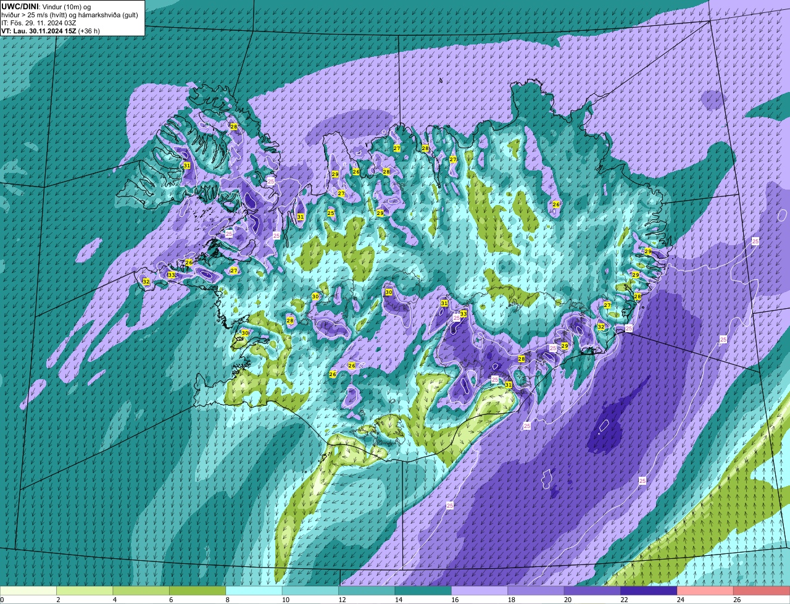Screen dimensions: 790x604
Task: Click the yellow 26 gust label in northeast highlands
Action: point(556,204)
